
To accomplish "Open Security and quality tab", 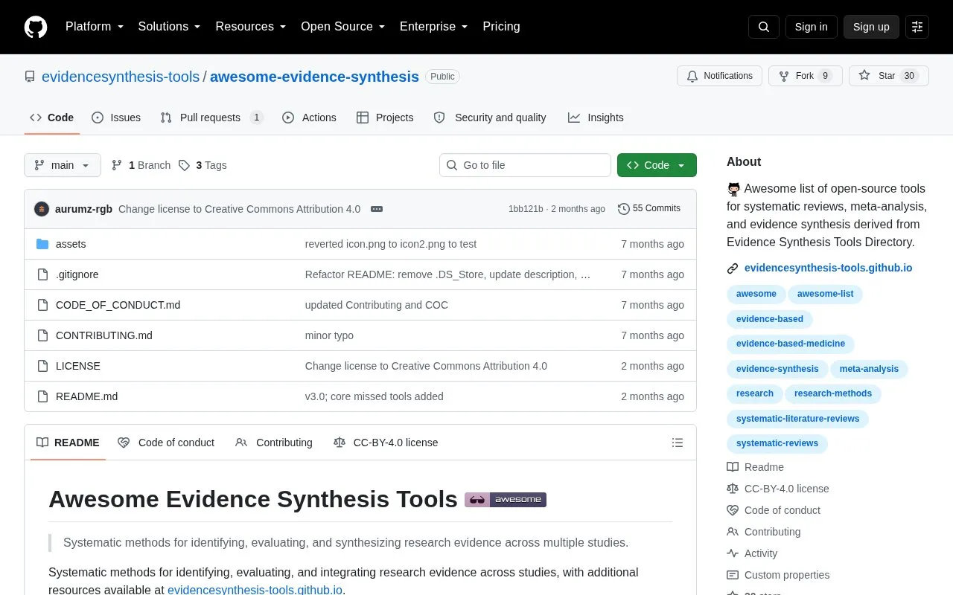I will click(x=490, y=118).
